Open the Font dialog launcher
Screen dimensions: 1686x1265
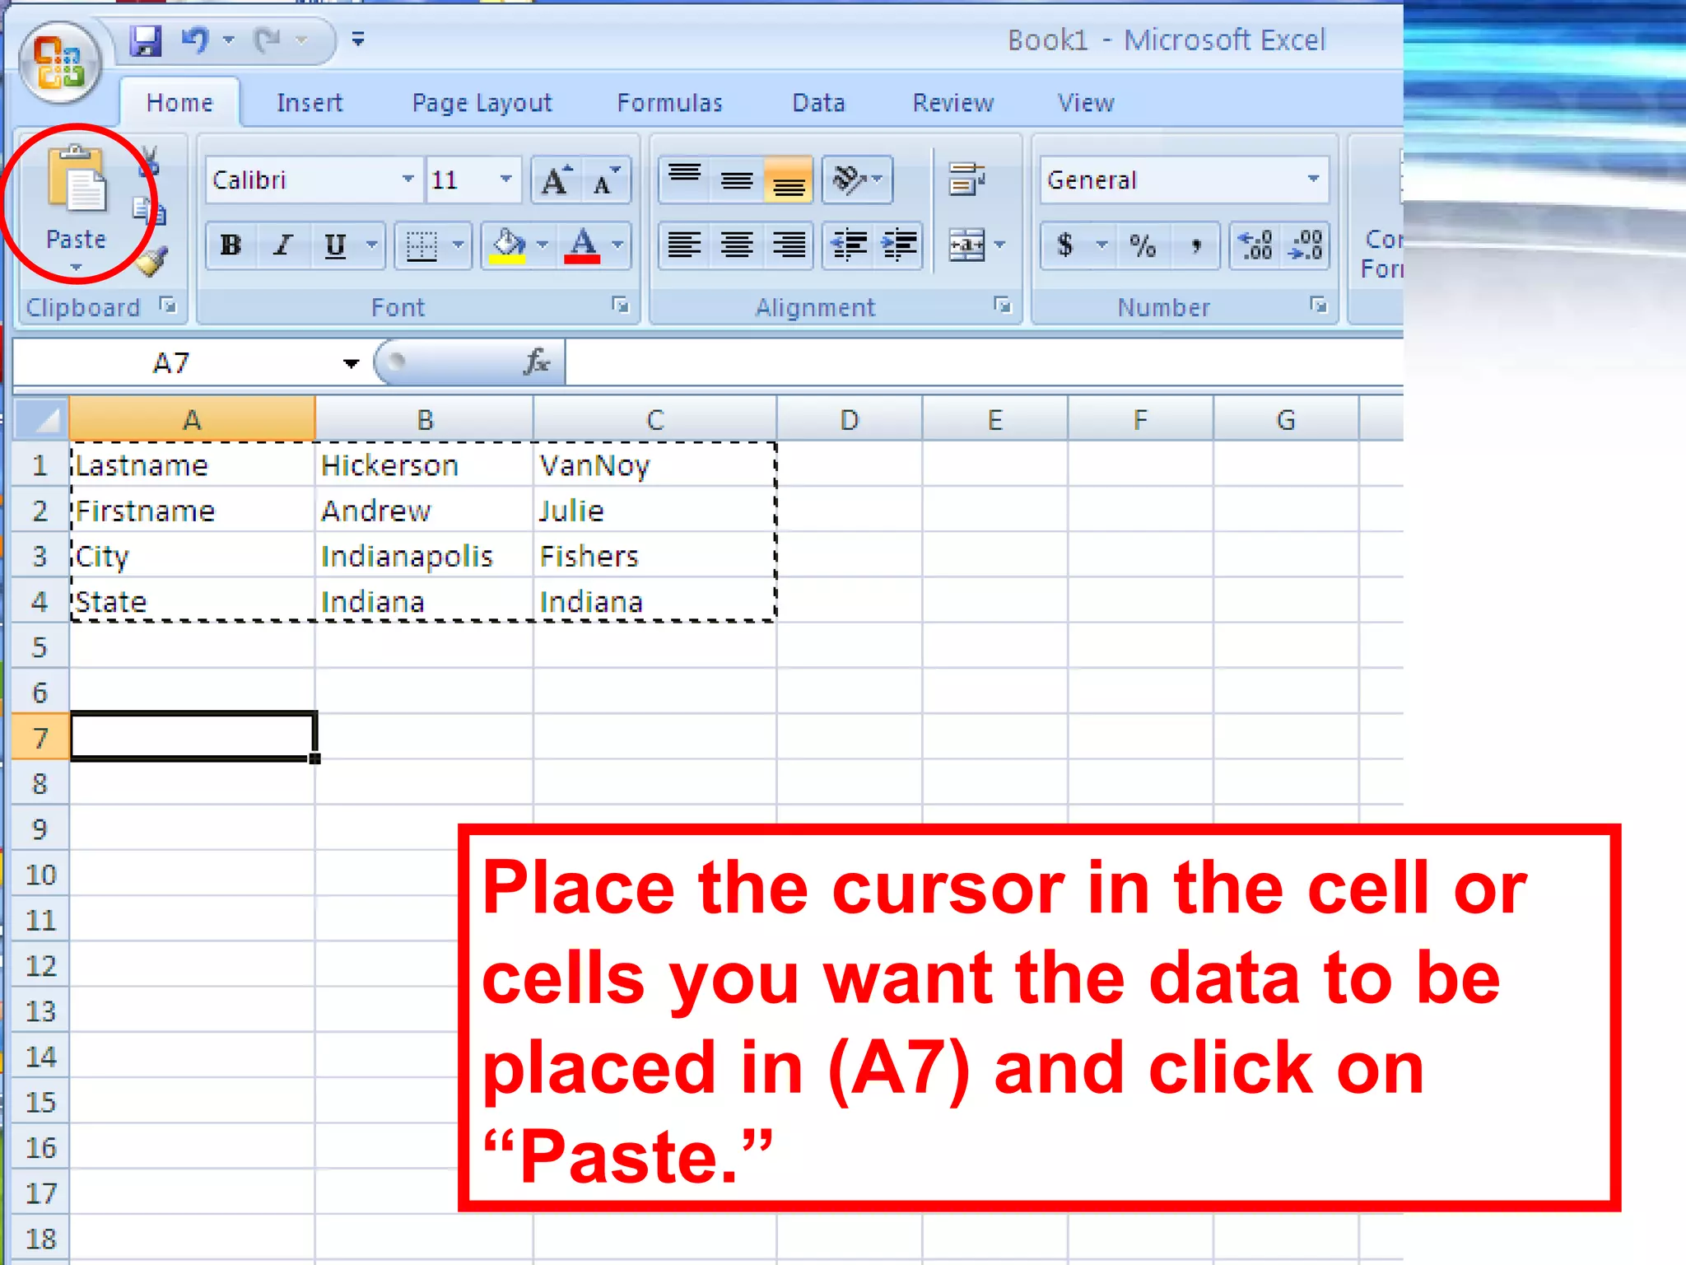(621, 306)
